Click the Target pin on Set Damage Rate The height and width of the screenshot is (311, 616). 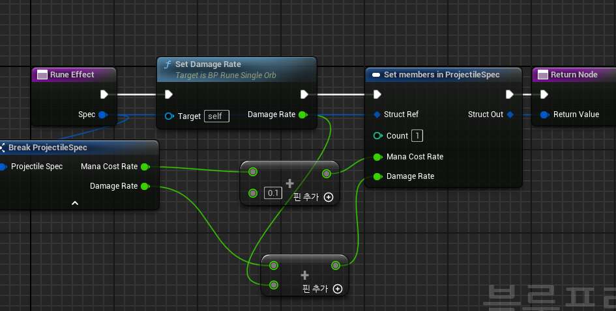click(x=169, y=116)
